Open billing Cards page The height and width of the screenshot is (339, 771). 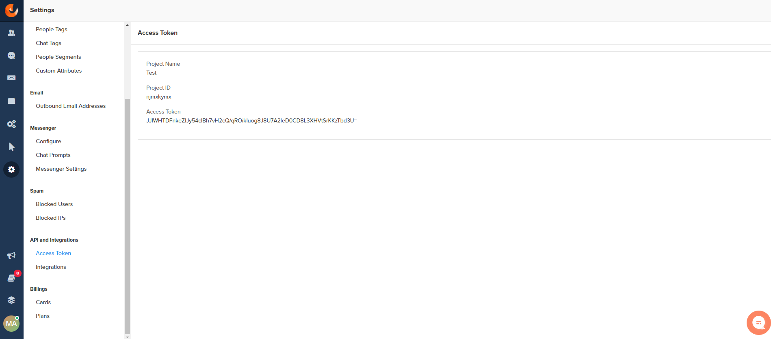[43, 302]
